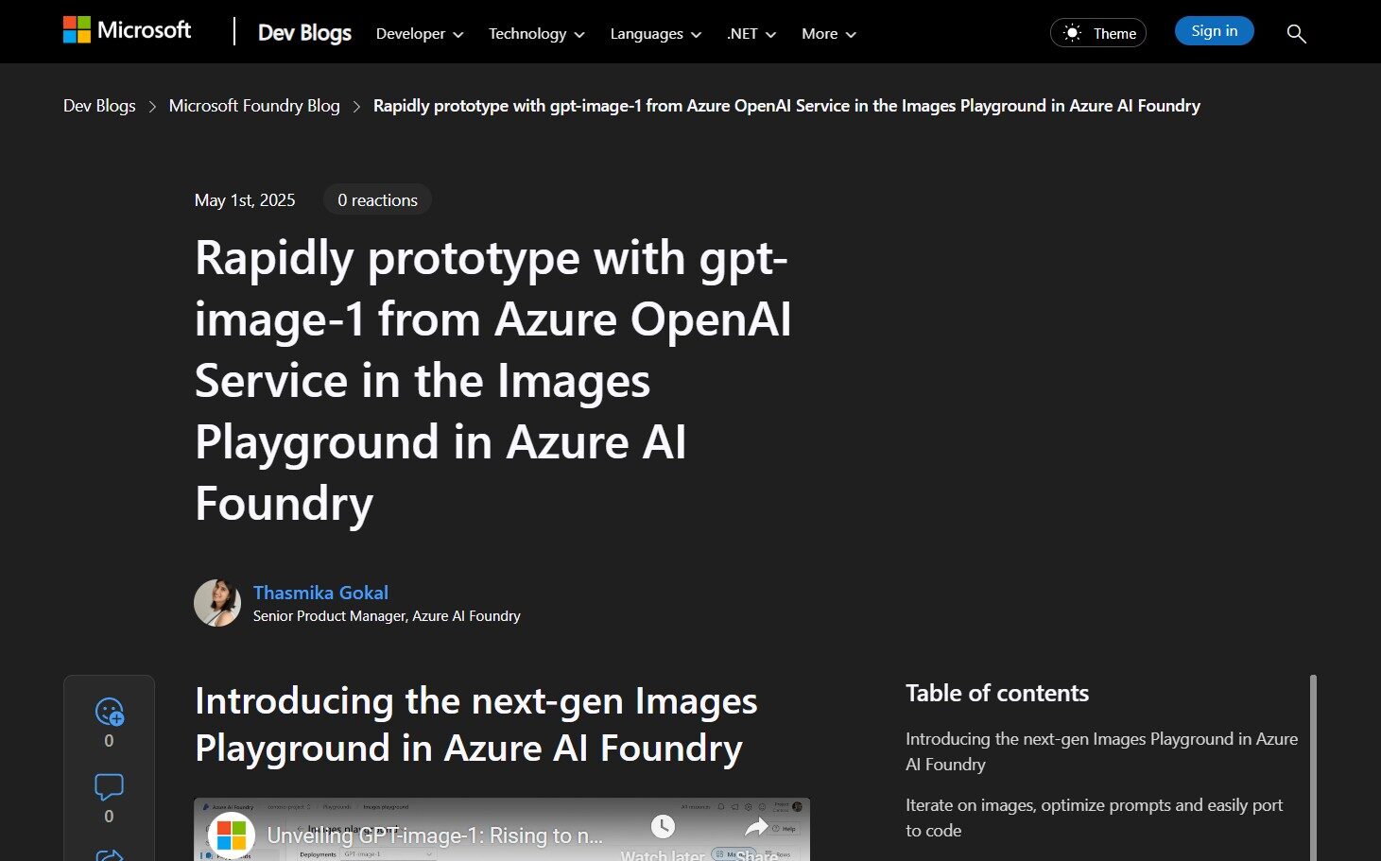Open the search magnifier icon
1381x861 pixels.
click(x=1296, y=34)
